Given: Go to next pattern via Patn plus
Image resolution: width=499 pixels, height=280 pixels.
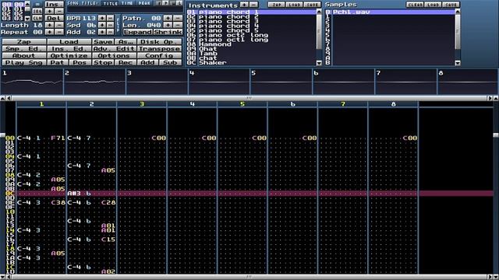Looking at the screenshot, I should [168, 18].
